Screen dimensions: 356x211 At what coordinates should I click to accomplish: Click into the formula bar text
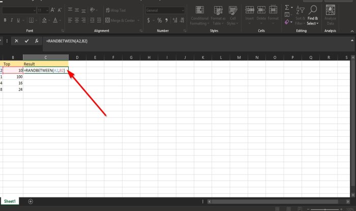pyautogui.click(x=67, y=41)
